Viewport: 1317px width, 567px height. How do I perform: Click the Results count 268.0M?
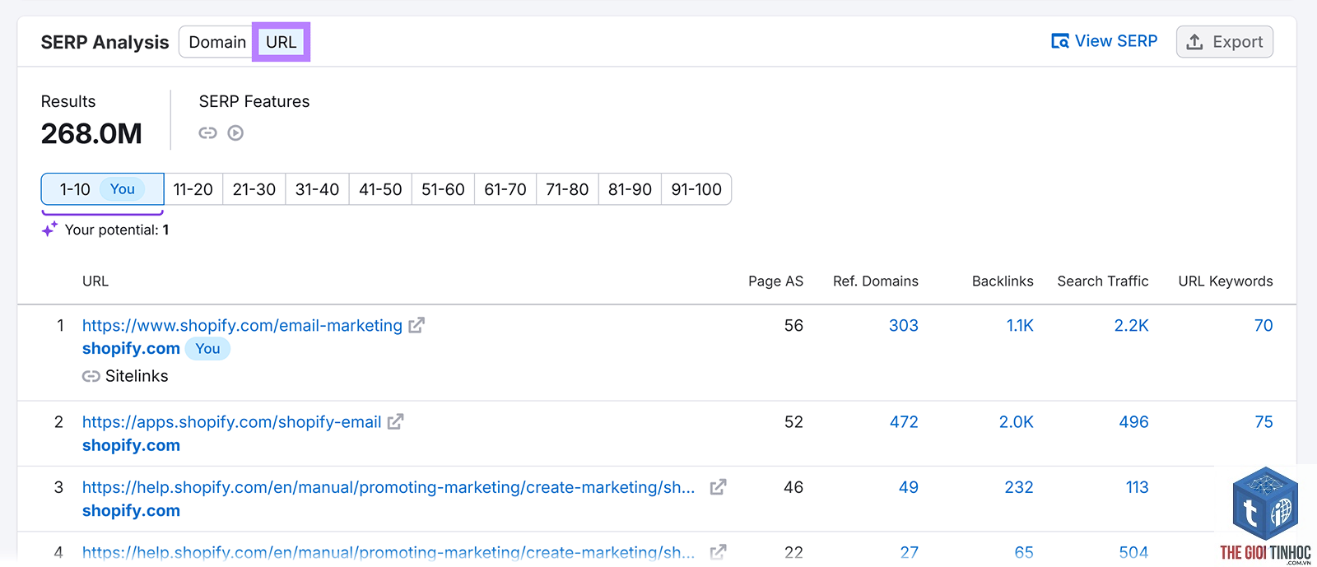coord(91,133)
